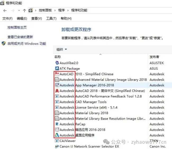Open 查看已安装的更新 link

pos(20,37)
